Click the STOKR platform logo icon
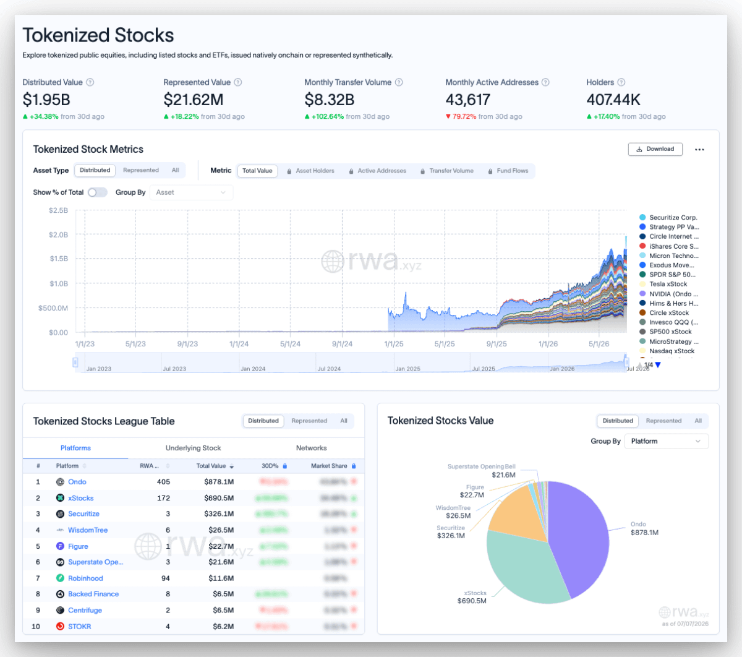Viewport: 742px width, 657px height. point(60,627)
